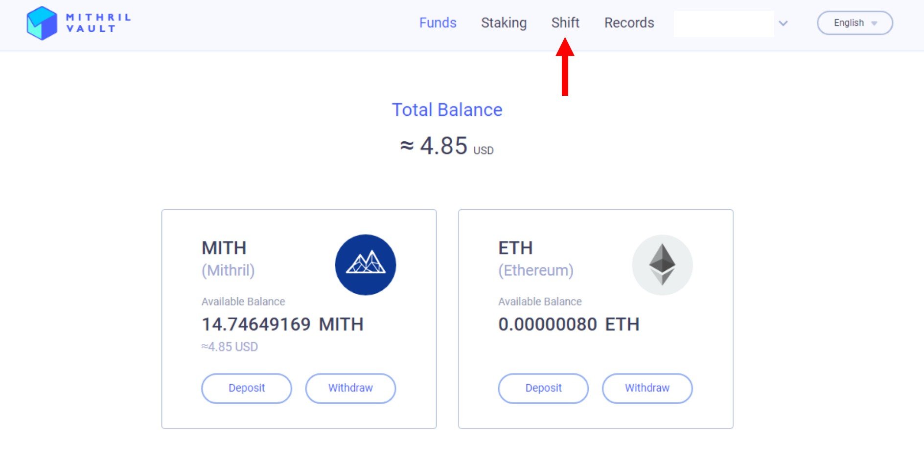Deposit into the ETH wallet
The height and width of the screenshot is (458, 924).
(x=543, y=388)
